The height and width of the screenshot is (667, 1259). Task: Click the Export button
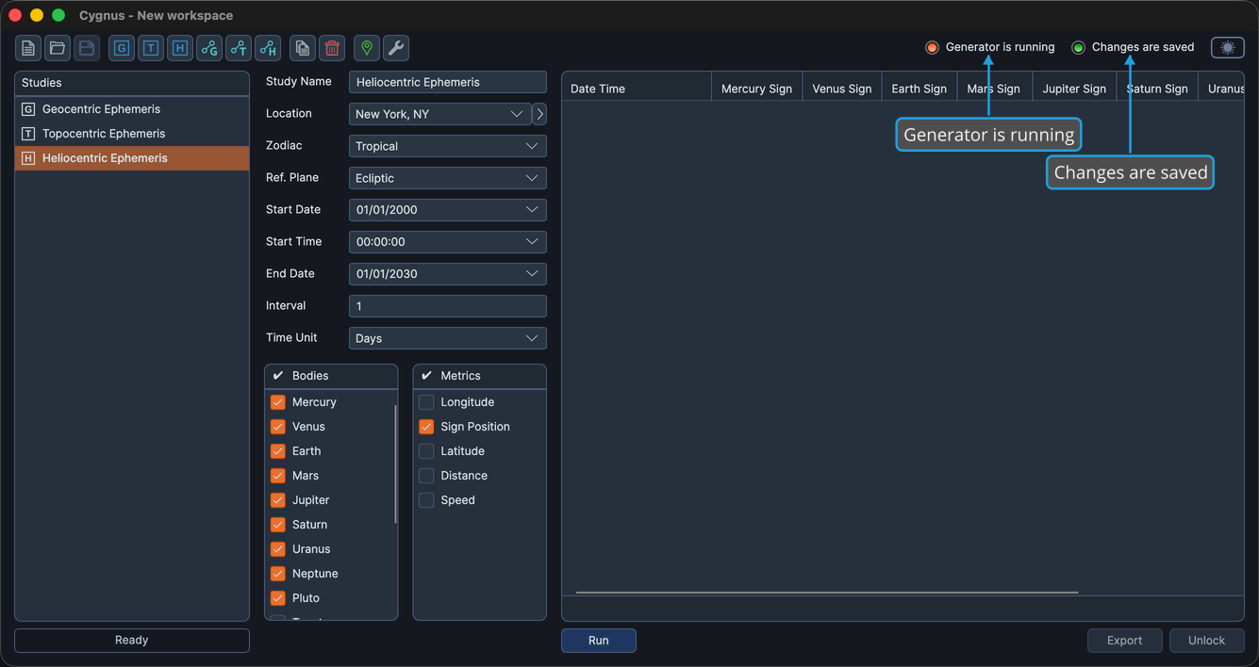1125,641
